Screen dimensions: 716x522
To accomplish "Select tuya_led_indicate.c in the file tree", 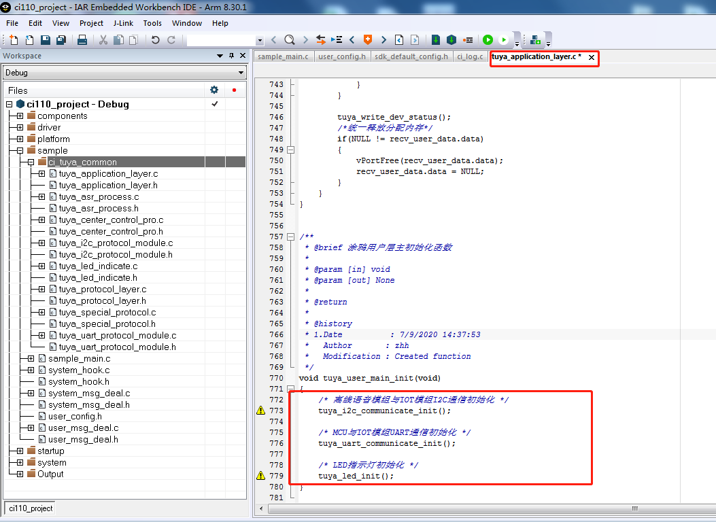I will tap(98, 266).
